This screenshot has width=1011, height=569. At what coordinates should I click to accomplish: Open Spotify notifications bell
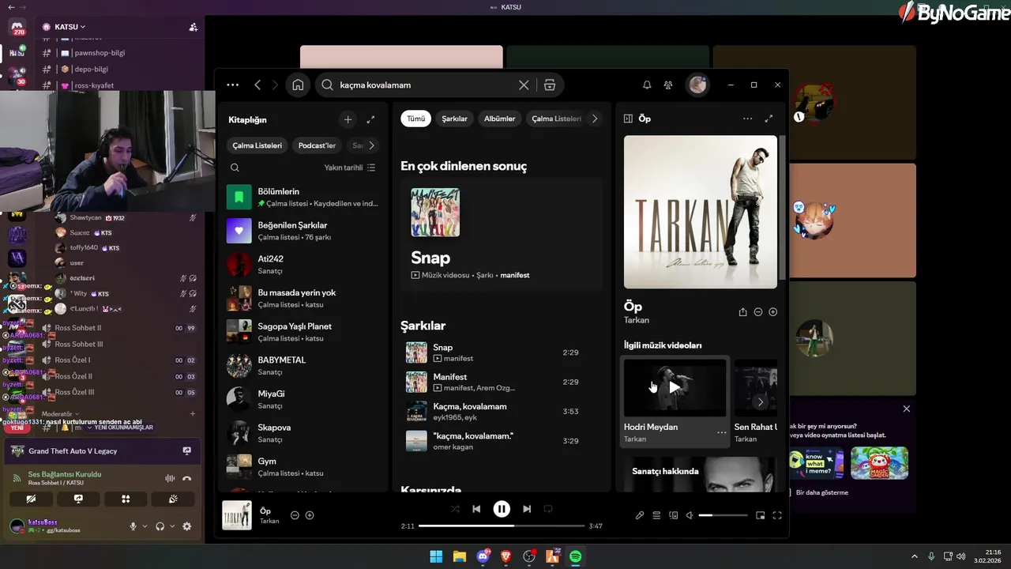tap(647, 85)
